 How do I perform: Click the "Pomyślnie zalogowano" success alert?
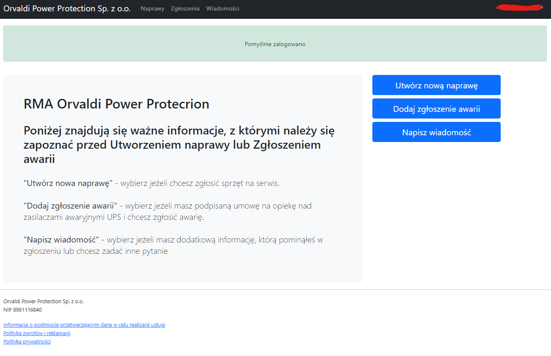(275, 44)
